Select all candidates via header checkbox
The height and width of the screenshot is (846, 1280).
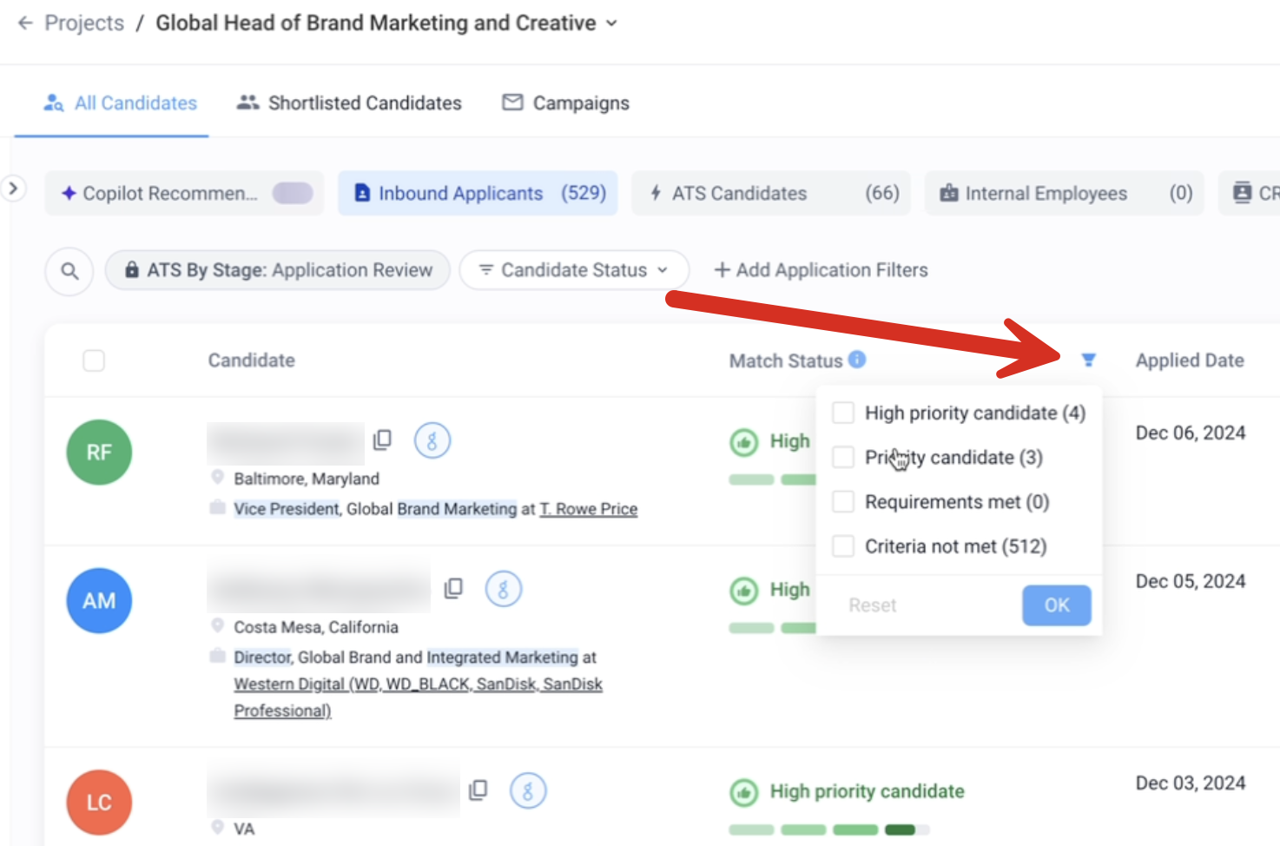click(94, 360)
